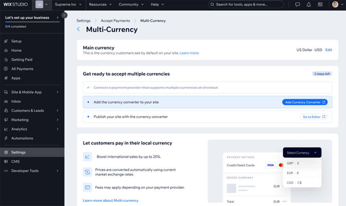The image size is (346, 206).
Task: Open the news feed panel icon
Action: point(320,4)
